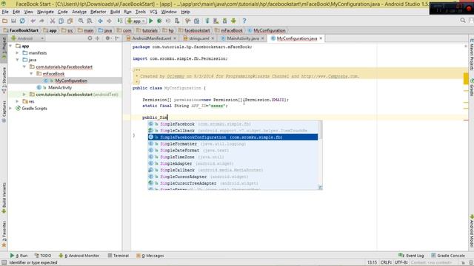Debug the app with the bug icon
This screenshot has width=474, height=266.
point(159,21)
